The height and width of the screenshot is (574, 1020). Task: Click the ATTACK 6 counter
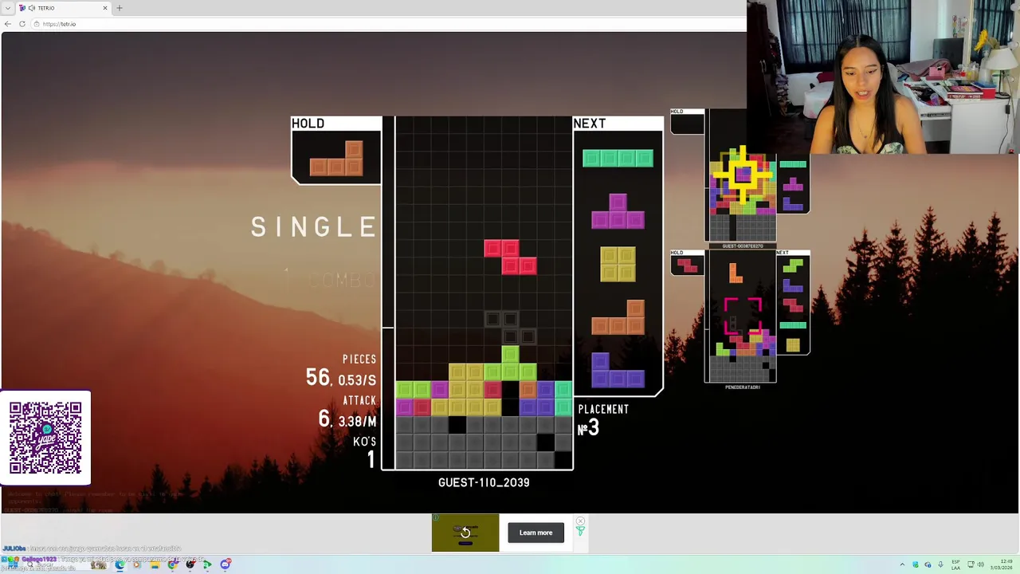(347, 412)
